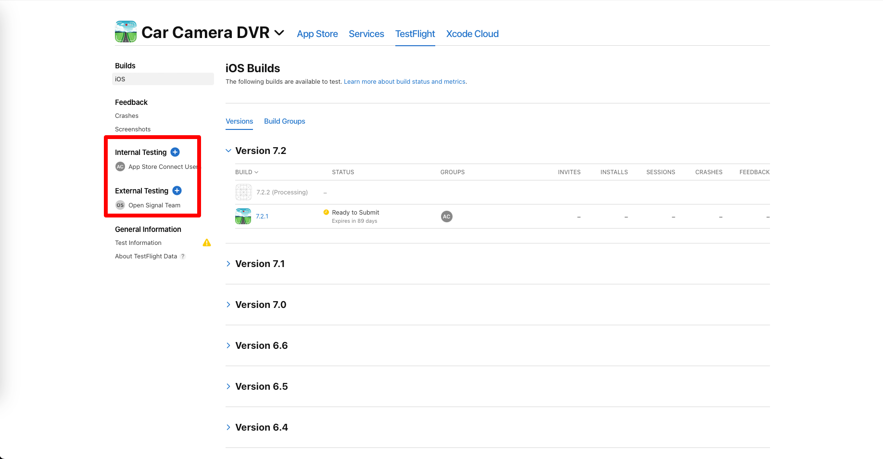This screenshot has width=883, height=459.
Task: Click the OS avatar beside Open Signal Team
Action: [x=120, y=205]
